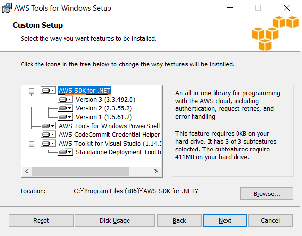This screenshot has width=302, height=236.
Task: Select AWS CodeCommit Credential Helper feature
Action: tap(109, 134)
